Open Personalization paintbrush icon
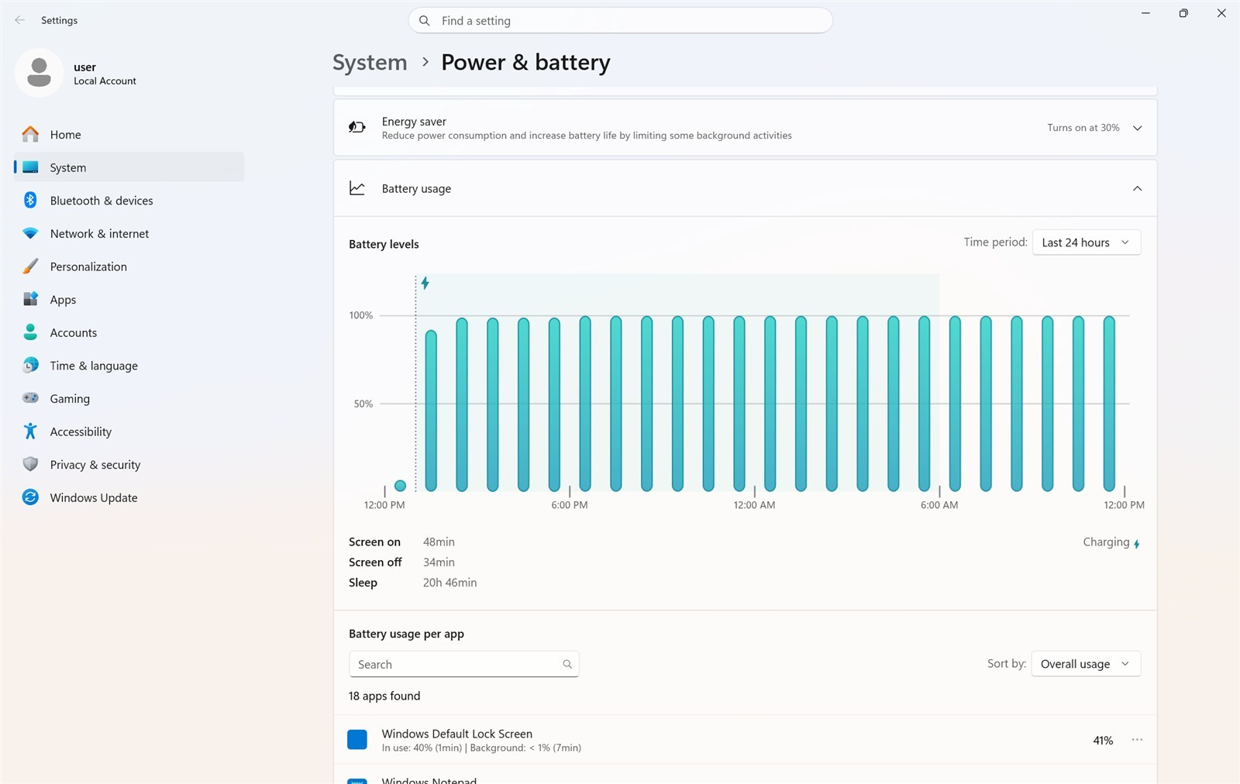Screen dimensions: 1240x784 tap(30, 266)
